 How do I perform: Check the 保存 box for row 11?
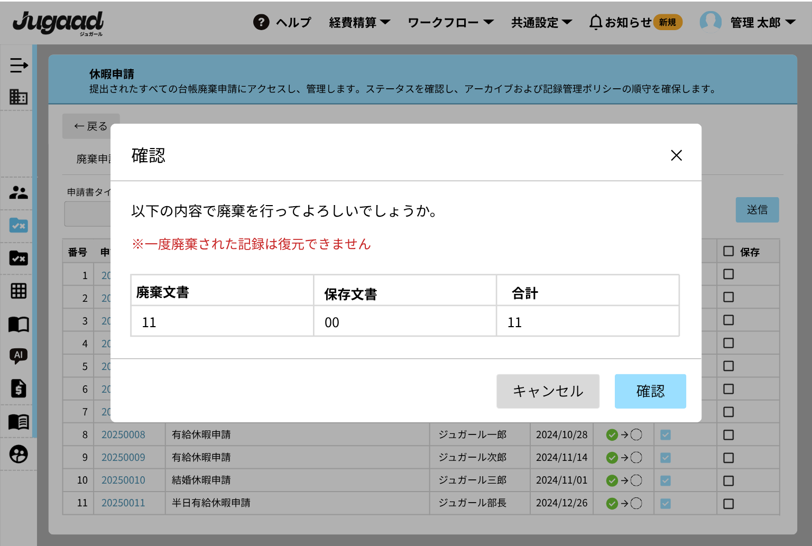tap(728, 504)
